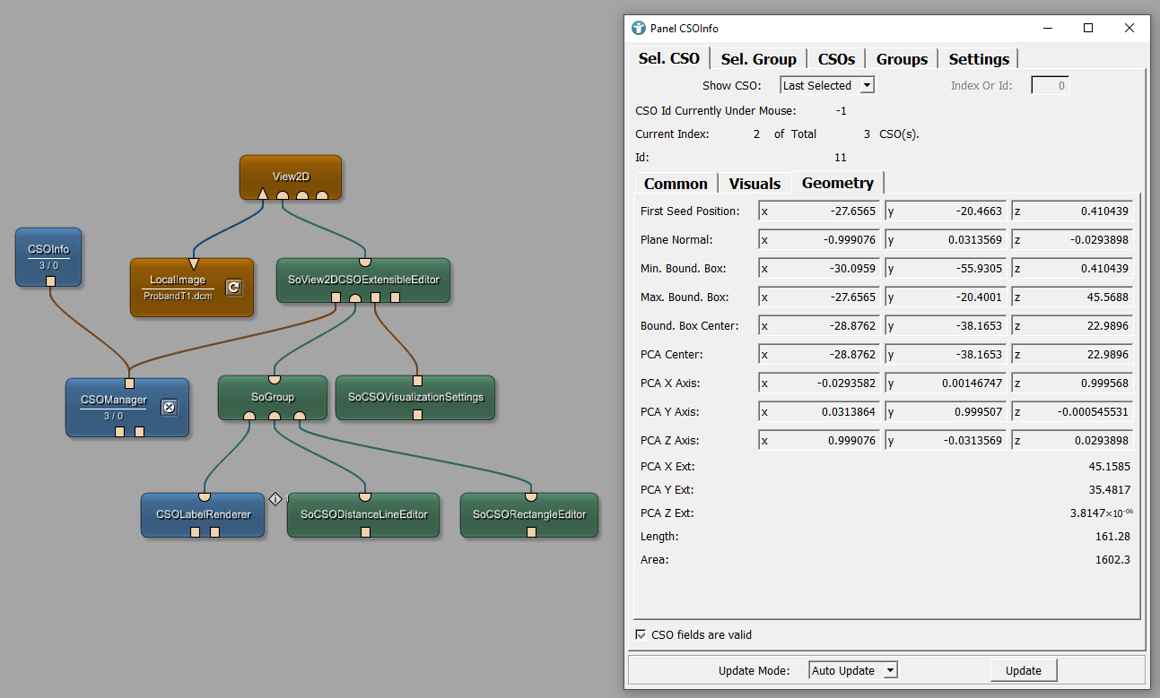This screenshot has height=698, width=1160.
Task: Expand the Update Mode dropdown
Action: click(x=852, y=670)
